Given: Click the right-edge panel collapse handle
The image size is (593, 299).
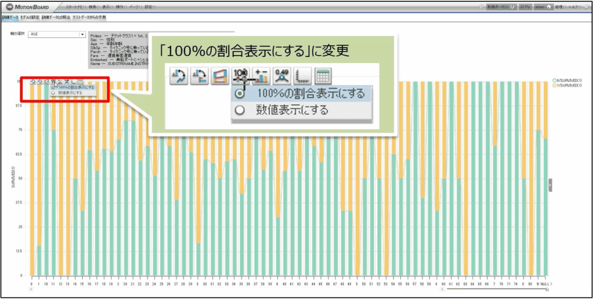Looking at the screenshot, I should tap(550, 184).
